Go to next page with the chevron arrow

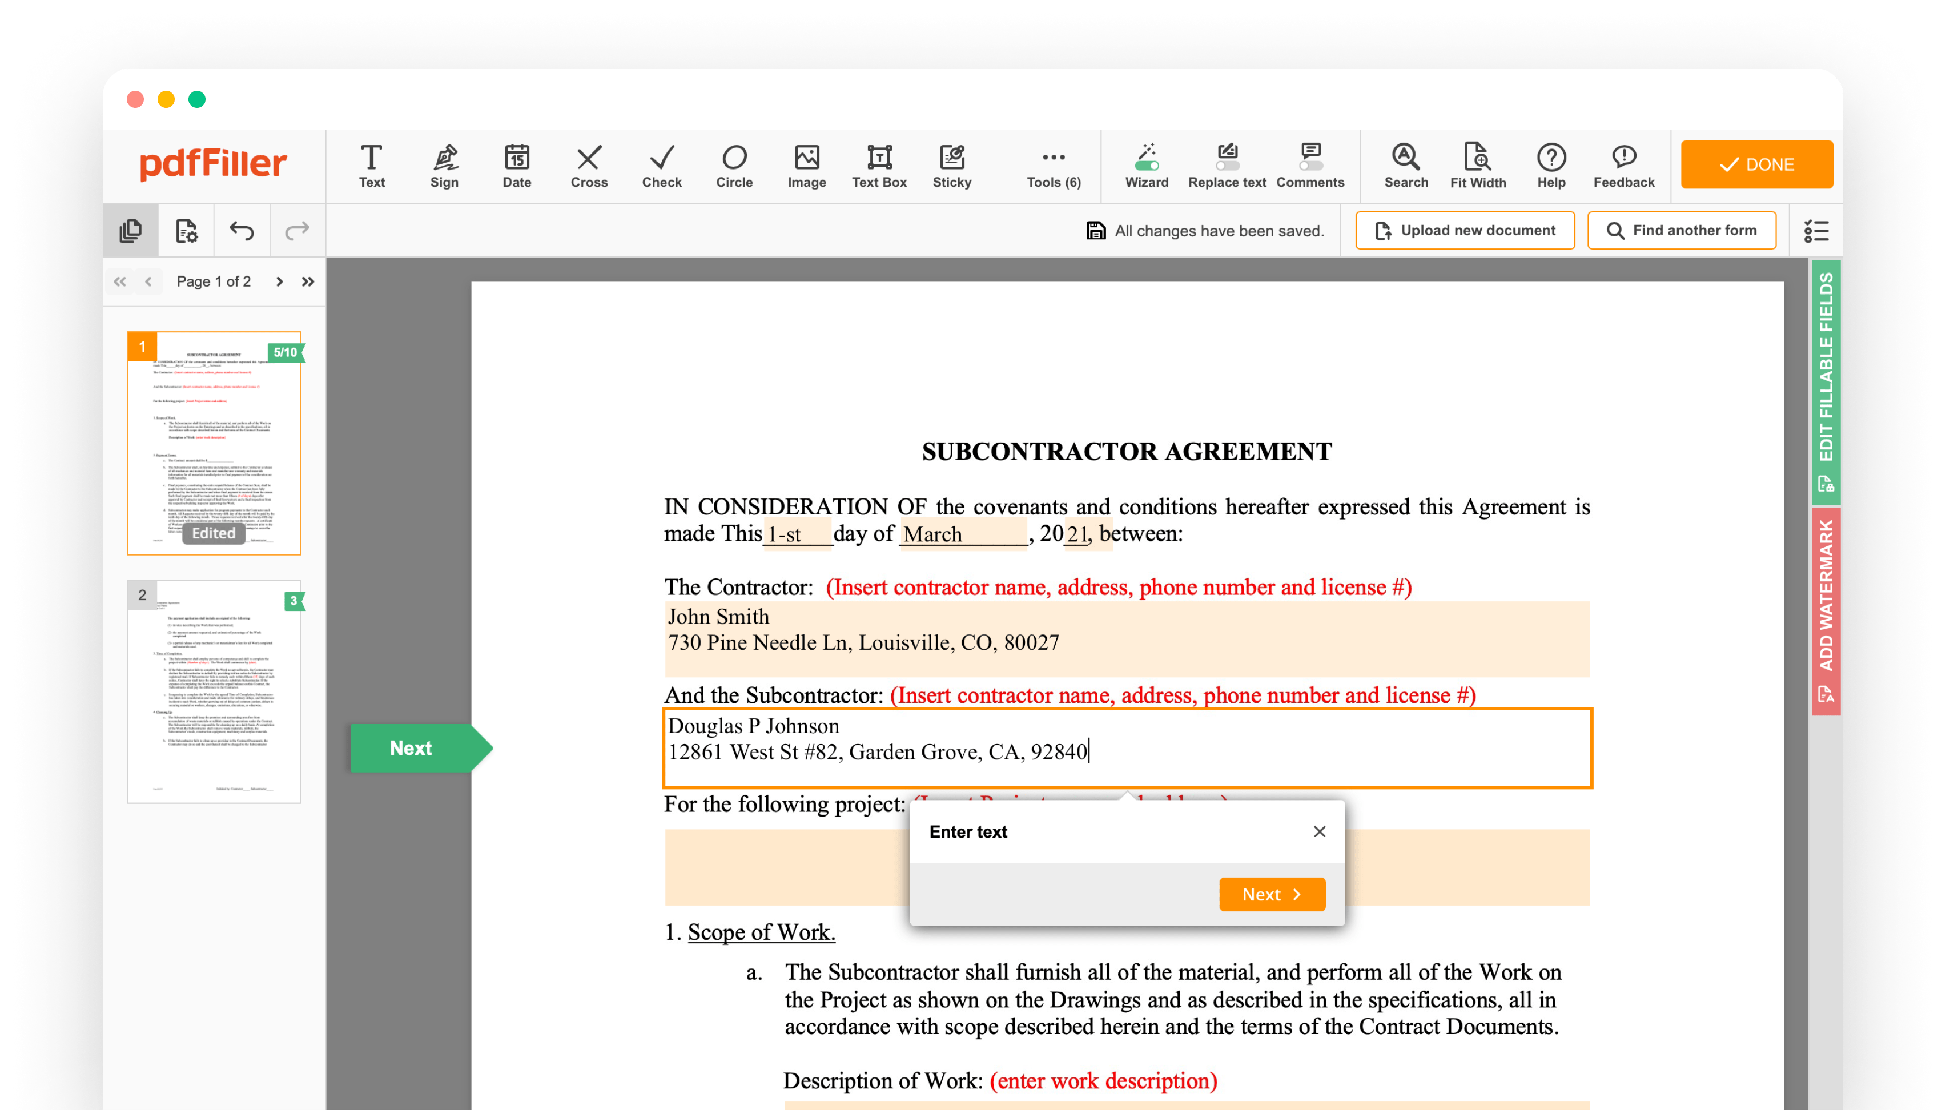click(x=280, y=281)
